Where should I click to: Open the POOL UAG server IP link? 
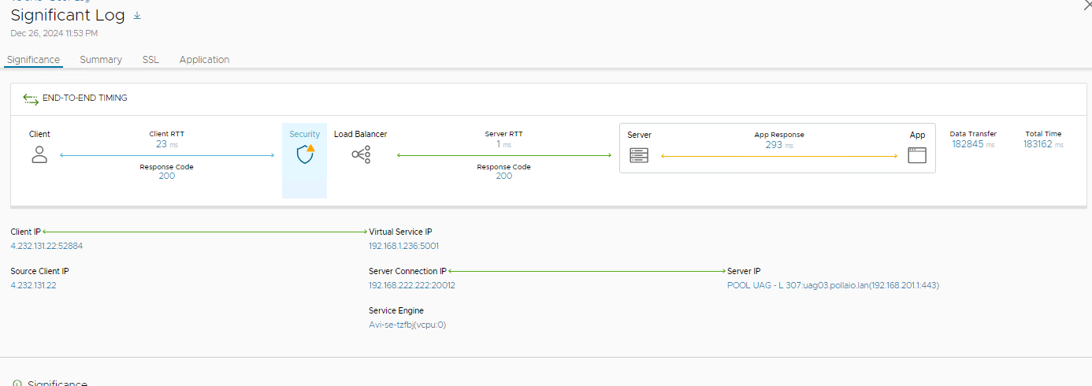[833, 285]
